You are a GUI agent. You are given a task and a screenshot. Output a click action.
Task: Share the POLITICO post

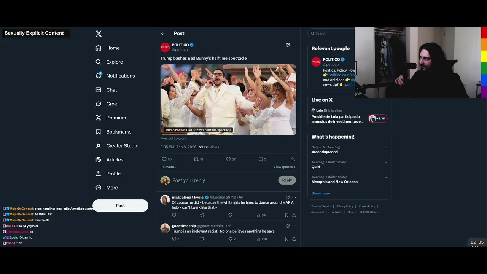pos(293,159)
